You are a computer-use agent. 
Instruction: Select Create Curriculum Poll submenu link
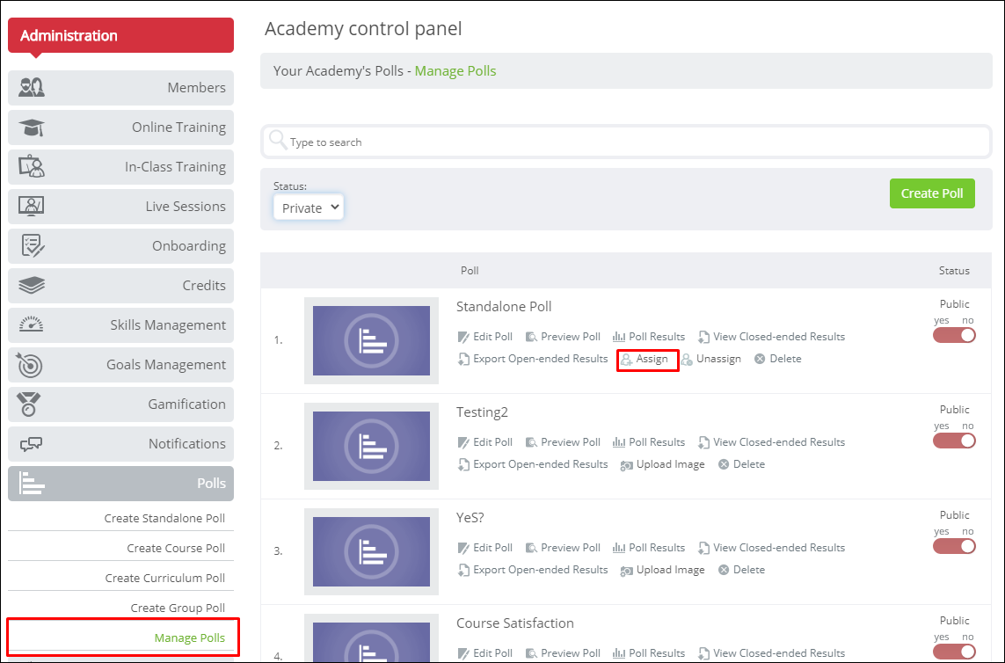point(165,578)
